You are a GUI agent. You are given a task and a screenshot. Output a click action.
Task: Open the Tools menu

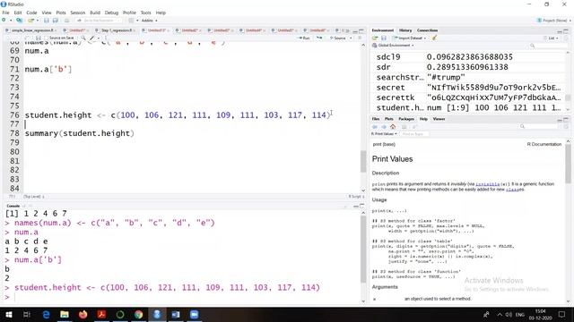pyautogui.click(x=145, y=13)
